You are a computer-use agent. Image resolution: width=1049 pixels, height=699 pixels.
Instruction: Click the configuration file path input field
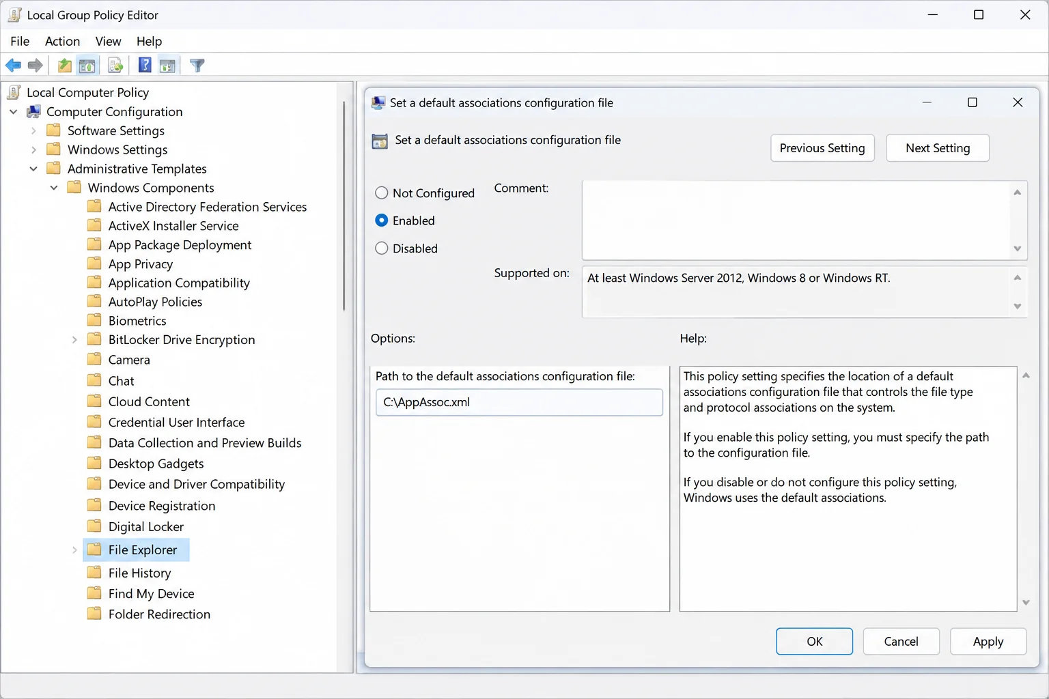click(x=519, y=402)
